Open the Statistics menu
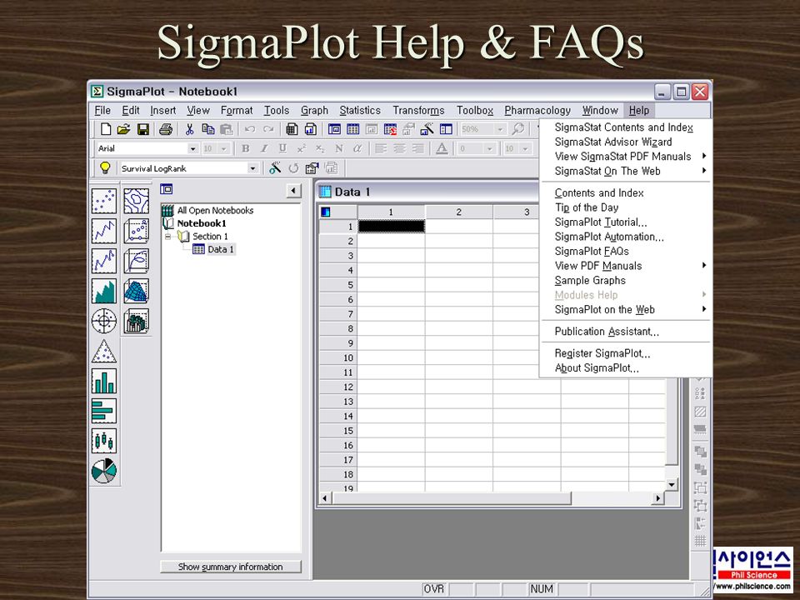The width and height of the screenshot is (800, 600). click(360, 110)
